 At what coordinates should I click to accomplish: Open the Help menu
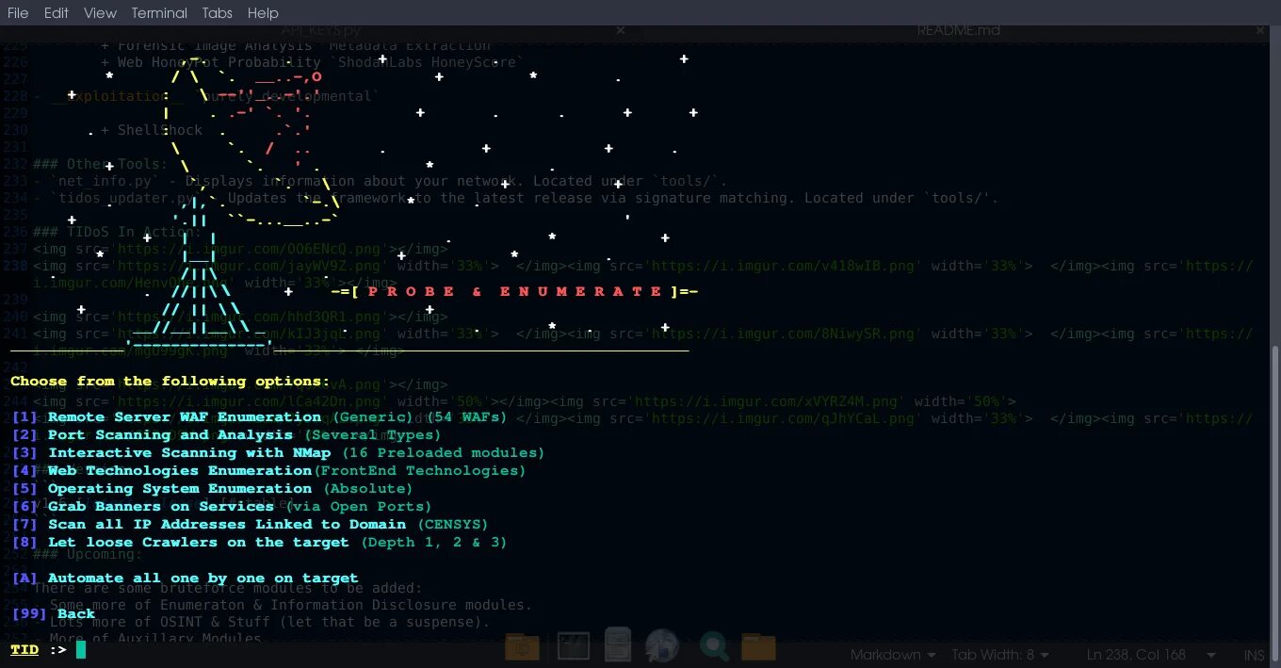[263, 13]
